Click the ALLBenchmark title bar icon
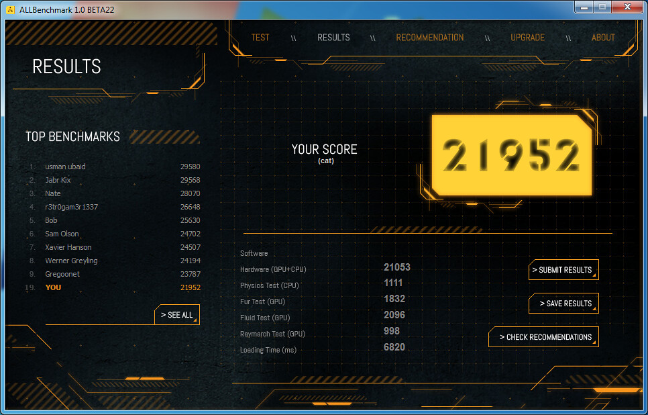The width and height of the screenshot is (648, 415). [x=10, y=9]
